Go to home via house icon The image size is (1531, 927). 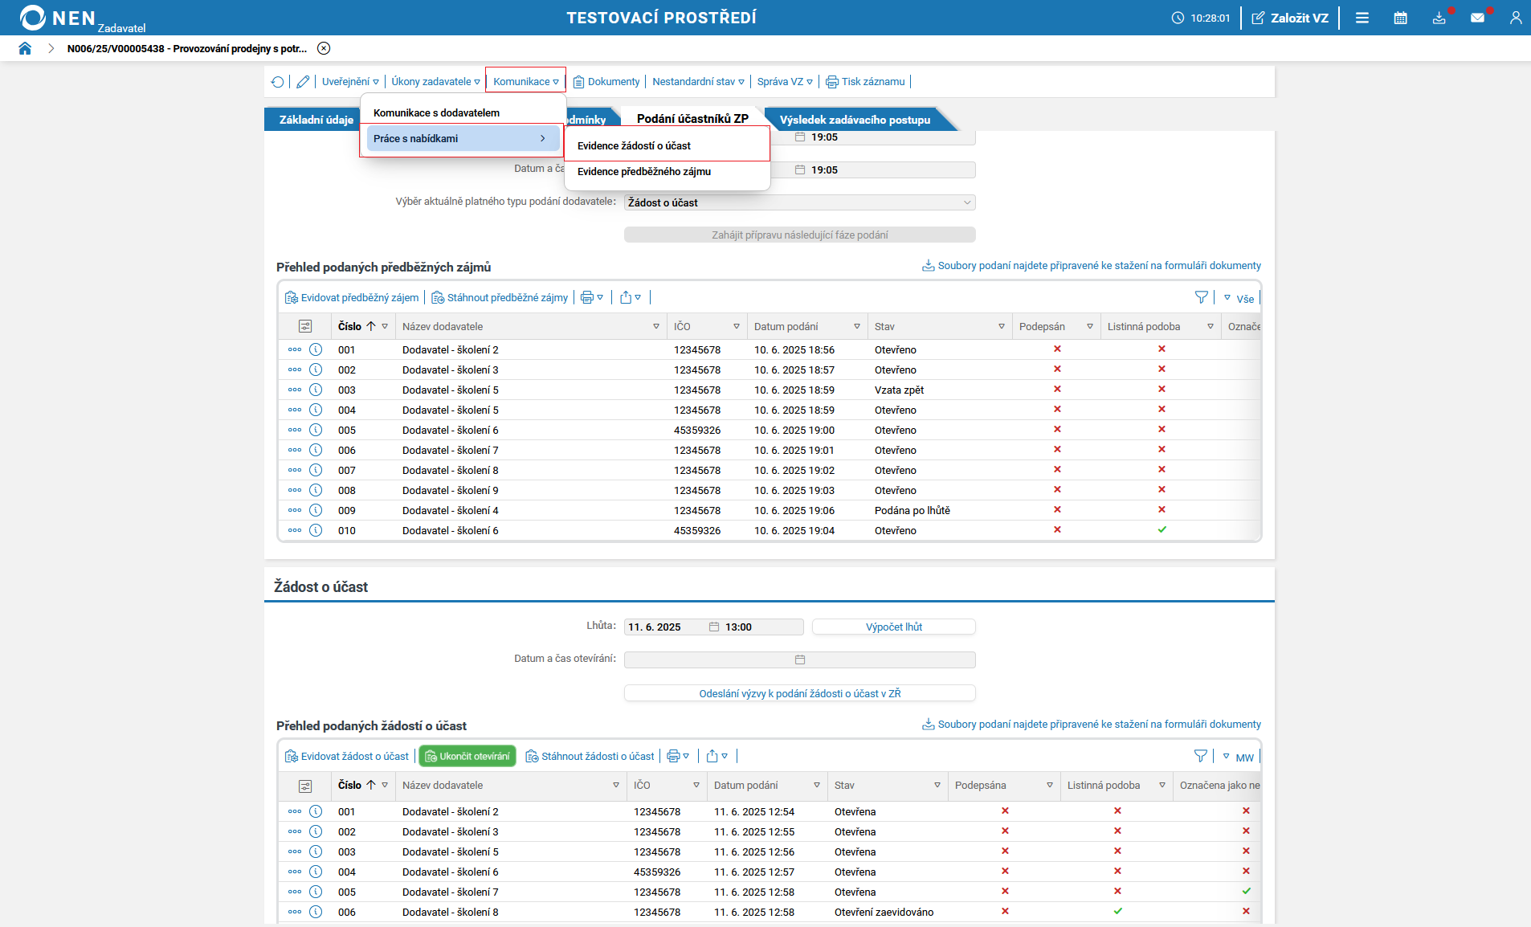pyautogui.click(x=25, y=48)
